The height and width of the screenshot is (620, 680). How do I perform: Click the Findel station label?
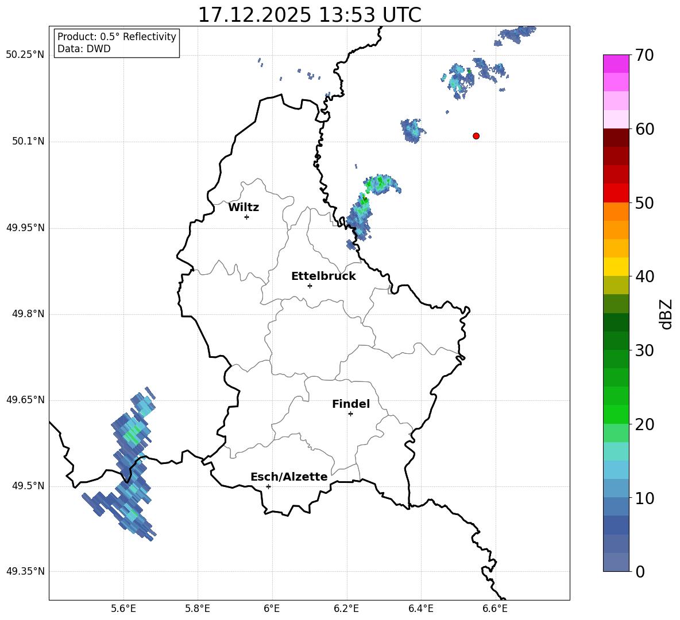(x=351, y=404)
